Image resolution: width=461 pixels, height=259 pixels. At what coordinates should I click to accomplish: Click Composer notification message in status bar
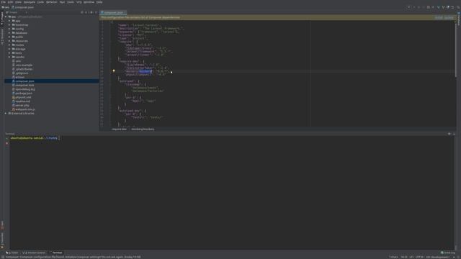[73, 257]
